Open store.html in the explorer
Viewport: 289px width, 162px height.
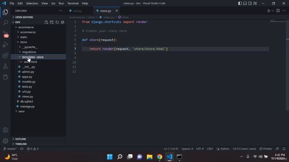[38, 62]
